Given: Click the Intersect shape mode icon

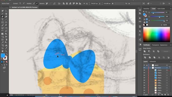Looking at the screenshot, I should [x=154, y=51].
